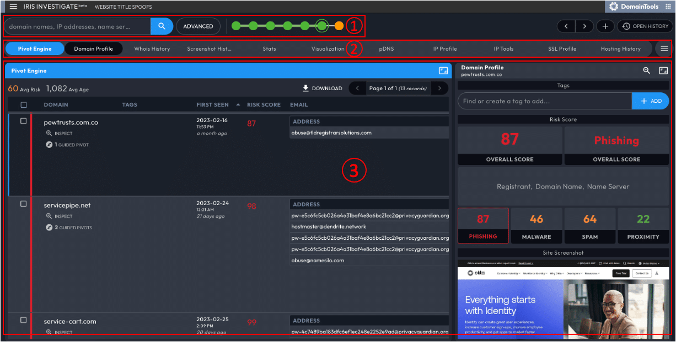Open the Screenshot History tab

(x=210, y=48)
